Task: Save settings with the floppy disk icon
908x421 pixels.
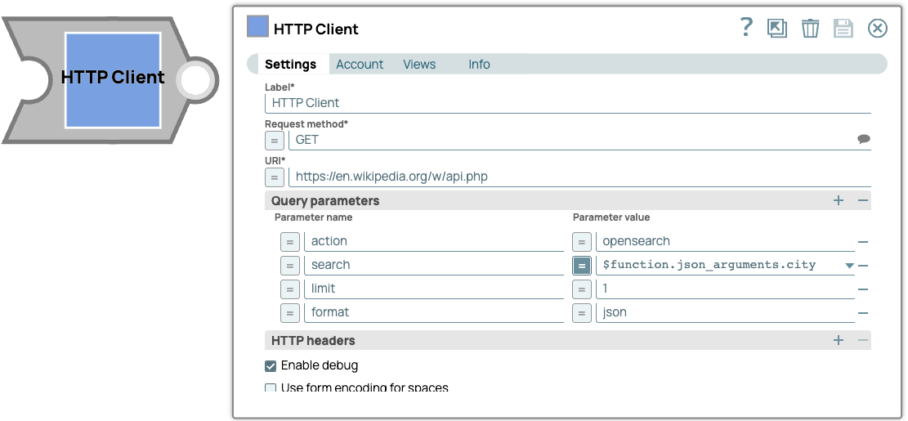Action: coord(843,29)
